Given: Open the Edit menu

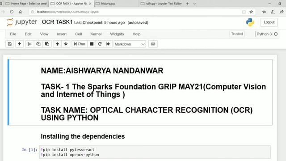Looking at the screenshot, I should point(28,34).
